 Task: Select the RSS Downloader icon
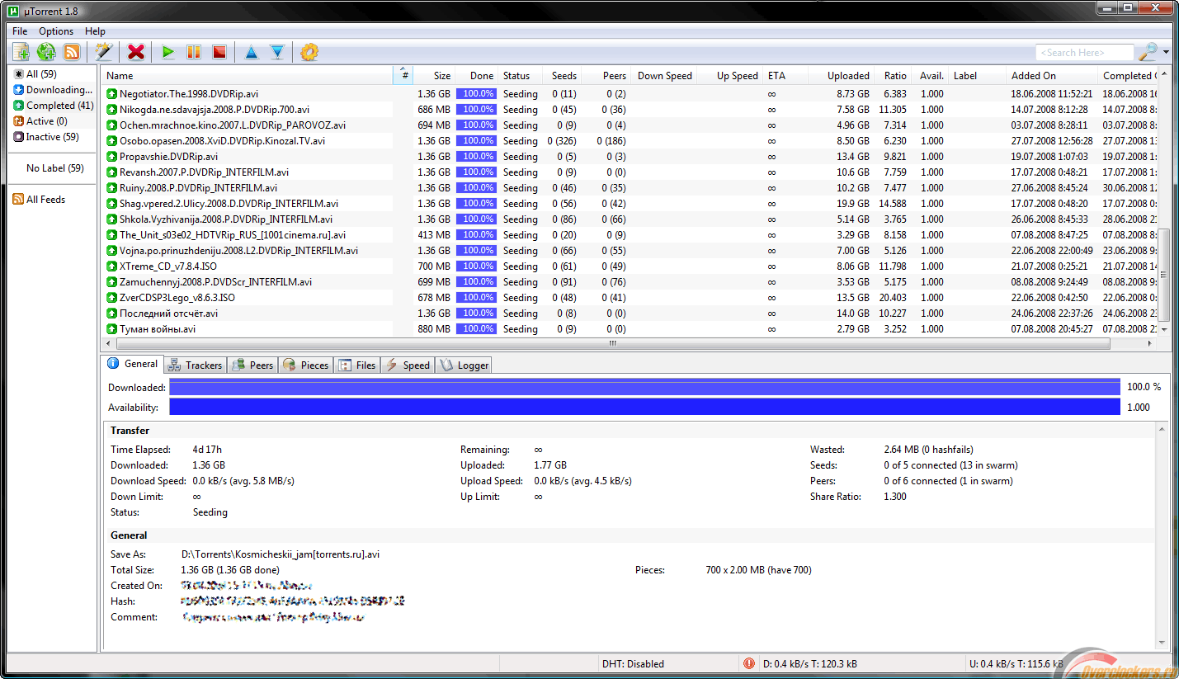click(x=73, y=51)
